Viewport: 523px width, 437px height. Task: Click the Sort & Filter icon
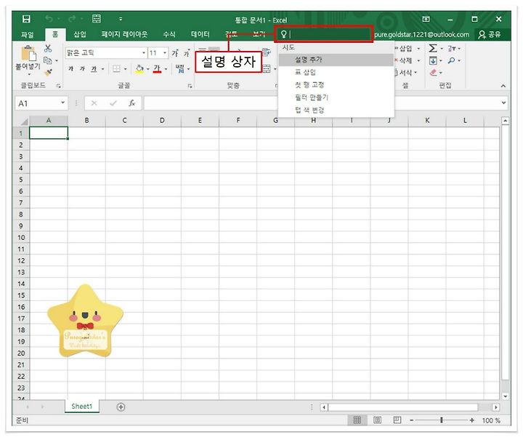pyautogui.click(x=451, y=49)
